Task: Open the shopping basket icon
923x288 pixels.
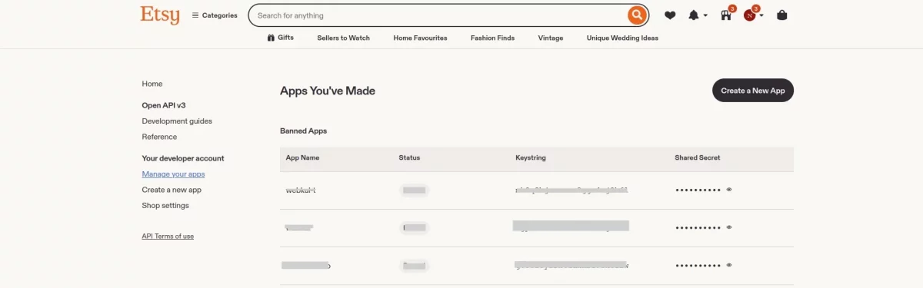Action: coord(782,15)
